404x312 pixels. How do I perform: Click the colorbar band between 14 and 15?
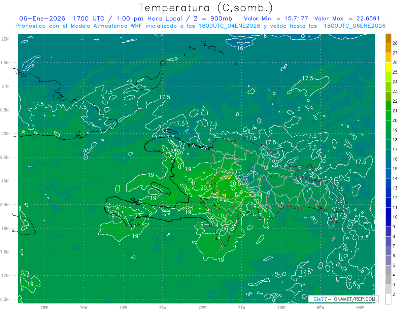point(388,174)
